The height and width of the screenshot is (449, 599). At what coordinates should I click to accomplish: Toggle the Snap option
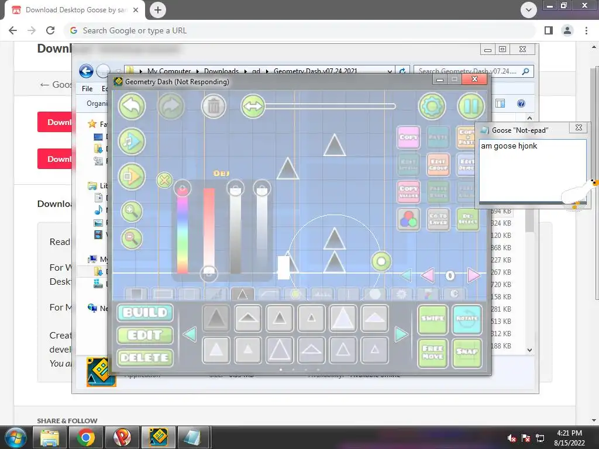tap(467, 353)
